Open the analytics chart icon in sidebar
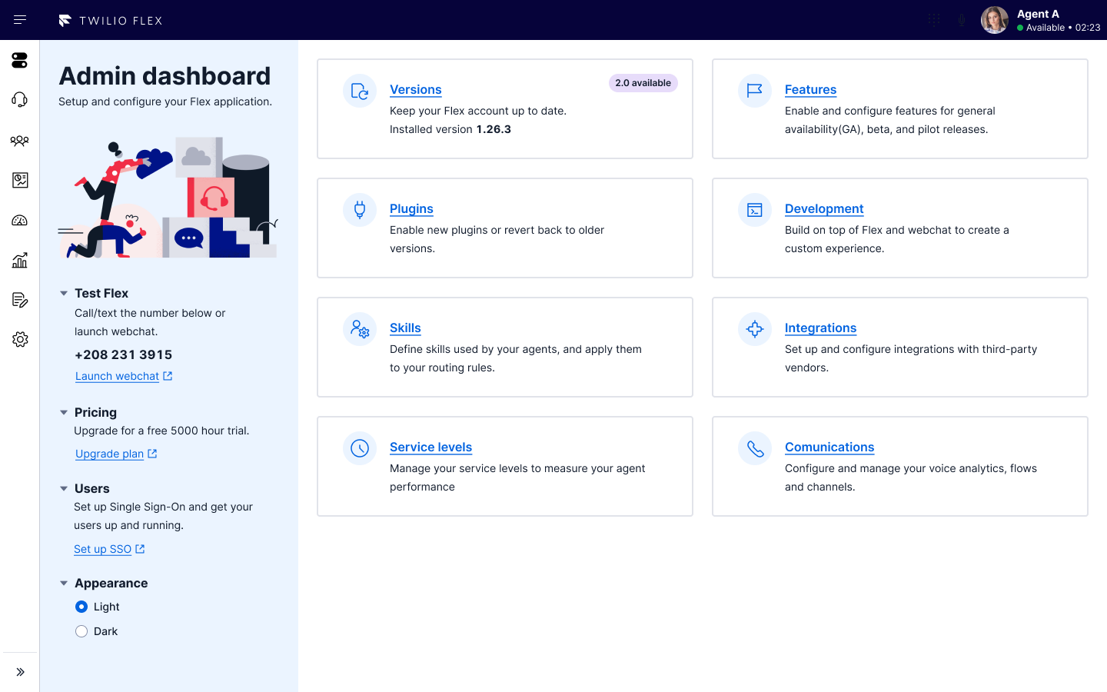Viewport: 1107px width, 692px height. click(20, 260)
